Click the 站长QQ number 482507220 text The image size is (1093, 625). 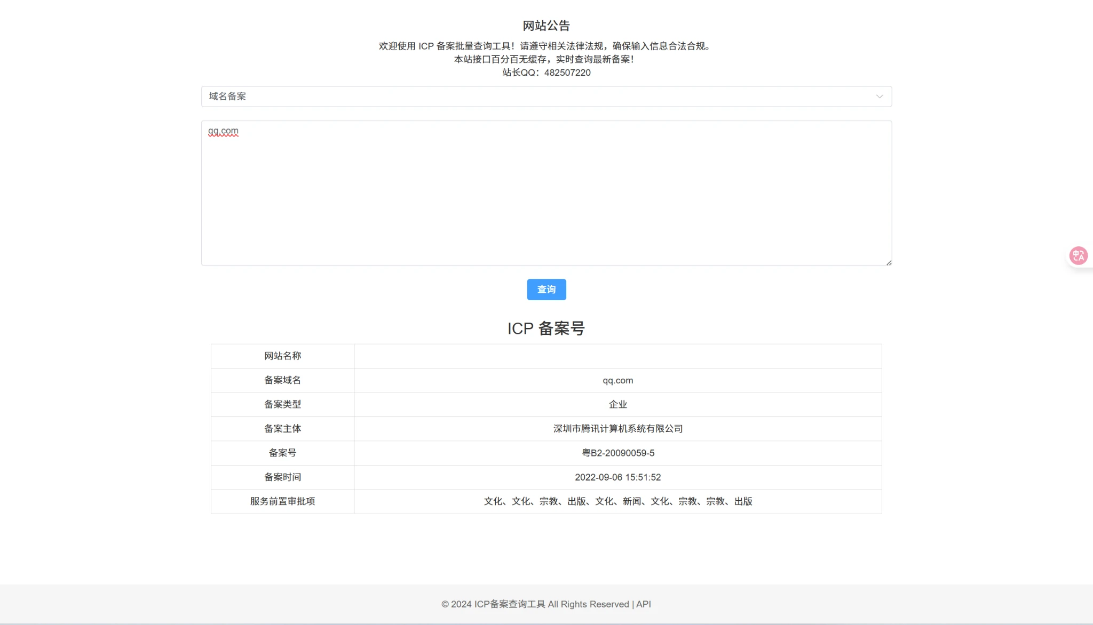[567, 73]
